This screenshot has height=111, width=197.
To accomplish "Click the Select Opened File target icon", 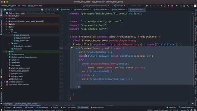I will (42, 10).
